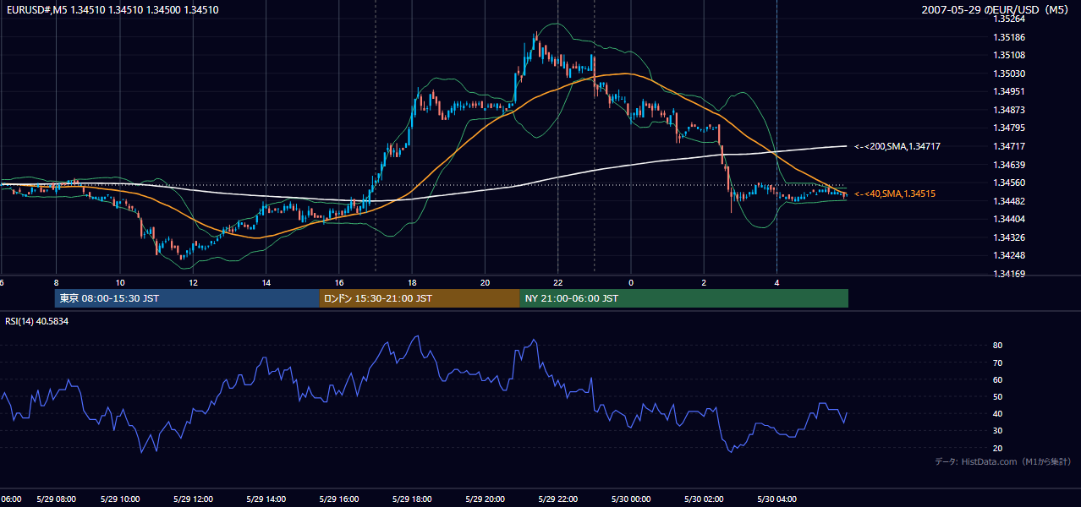This screenshot has width=1081, height=507.
Task: Click RSI scale level 80
Action: 997,346
